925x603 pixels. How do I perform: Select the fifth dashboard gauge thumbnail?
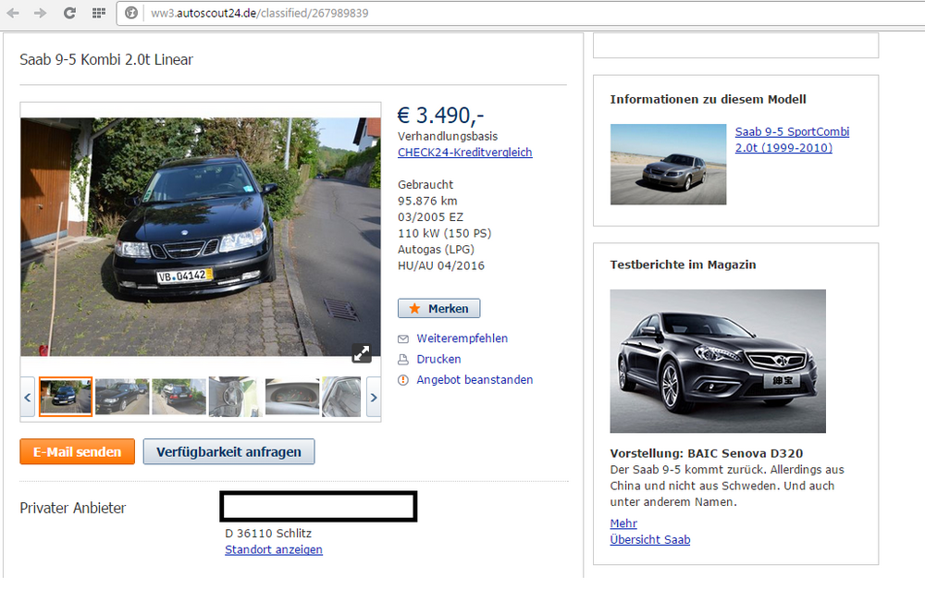tap(292, 397)
